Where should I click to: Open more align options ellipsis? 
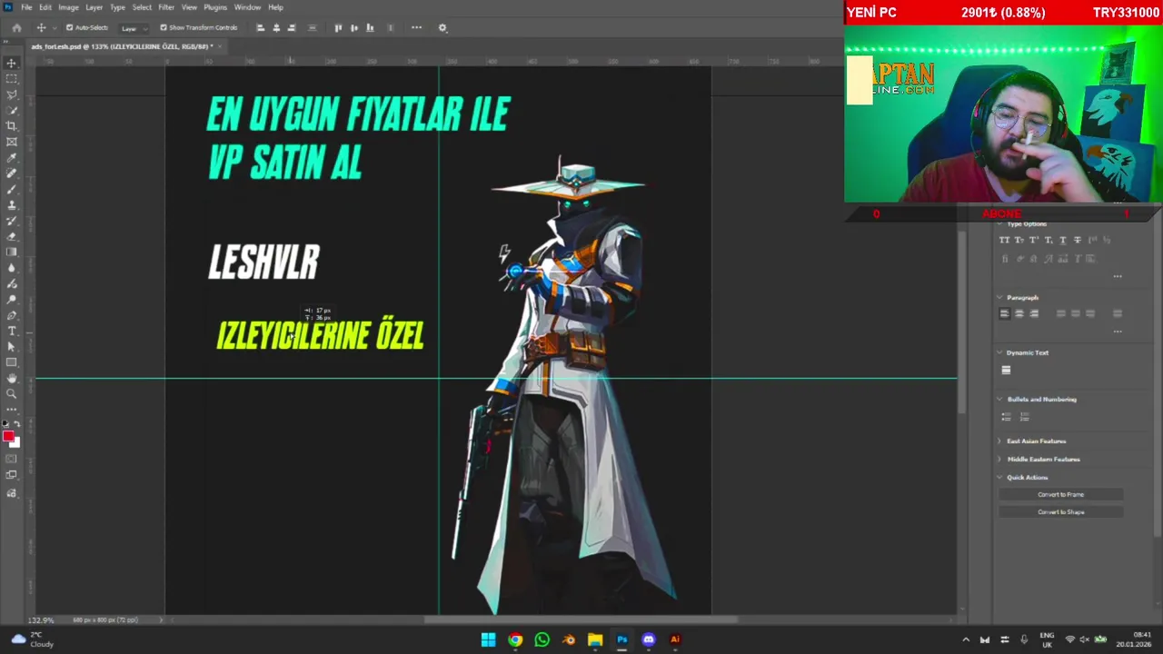[x=416, y=27]
